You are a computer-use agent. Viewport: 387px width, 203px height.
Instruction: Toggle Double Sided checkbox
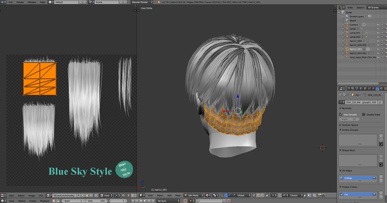363,114
